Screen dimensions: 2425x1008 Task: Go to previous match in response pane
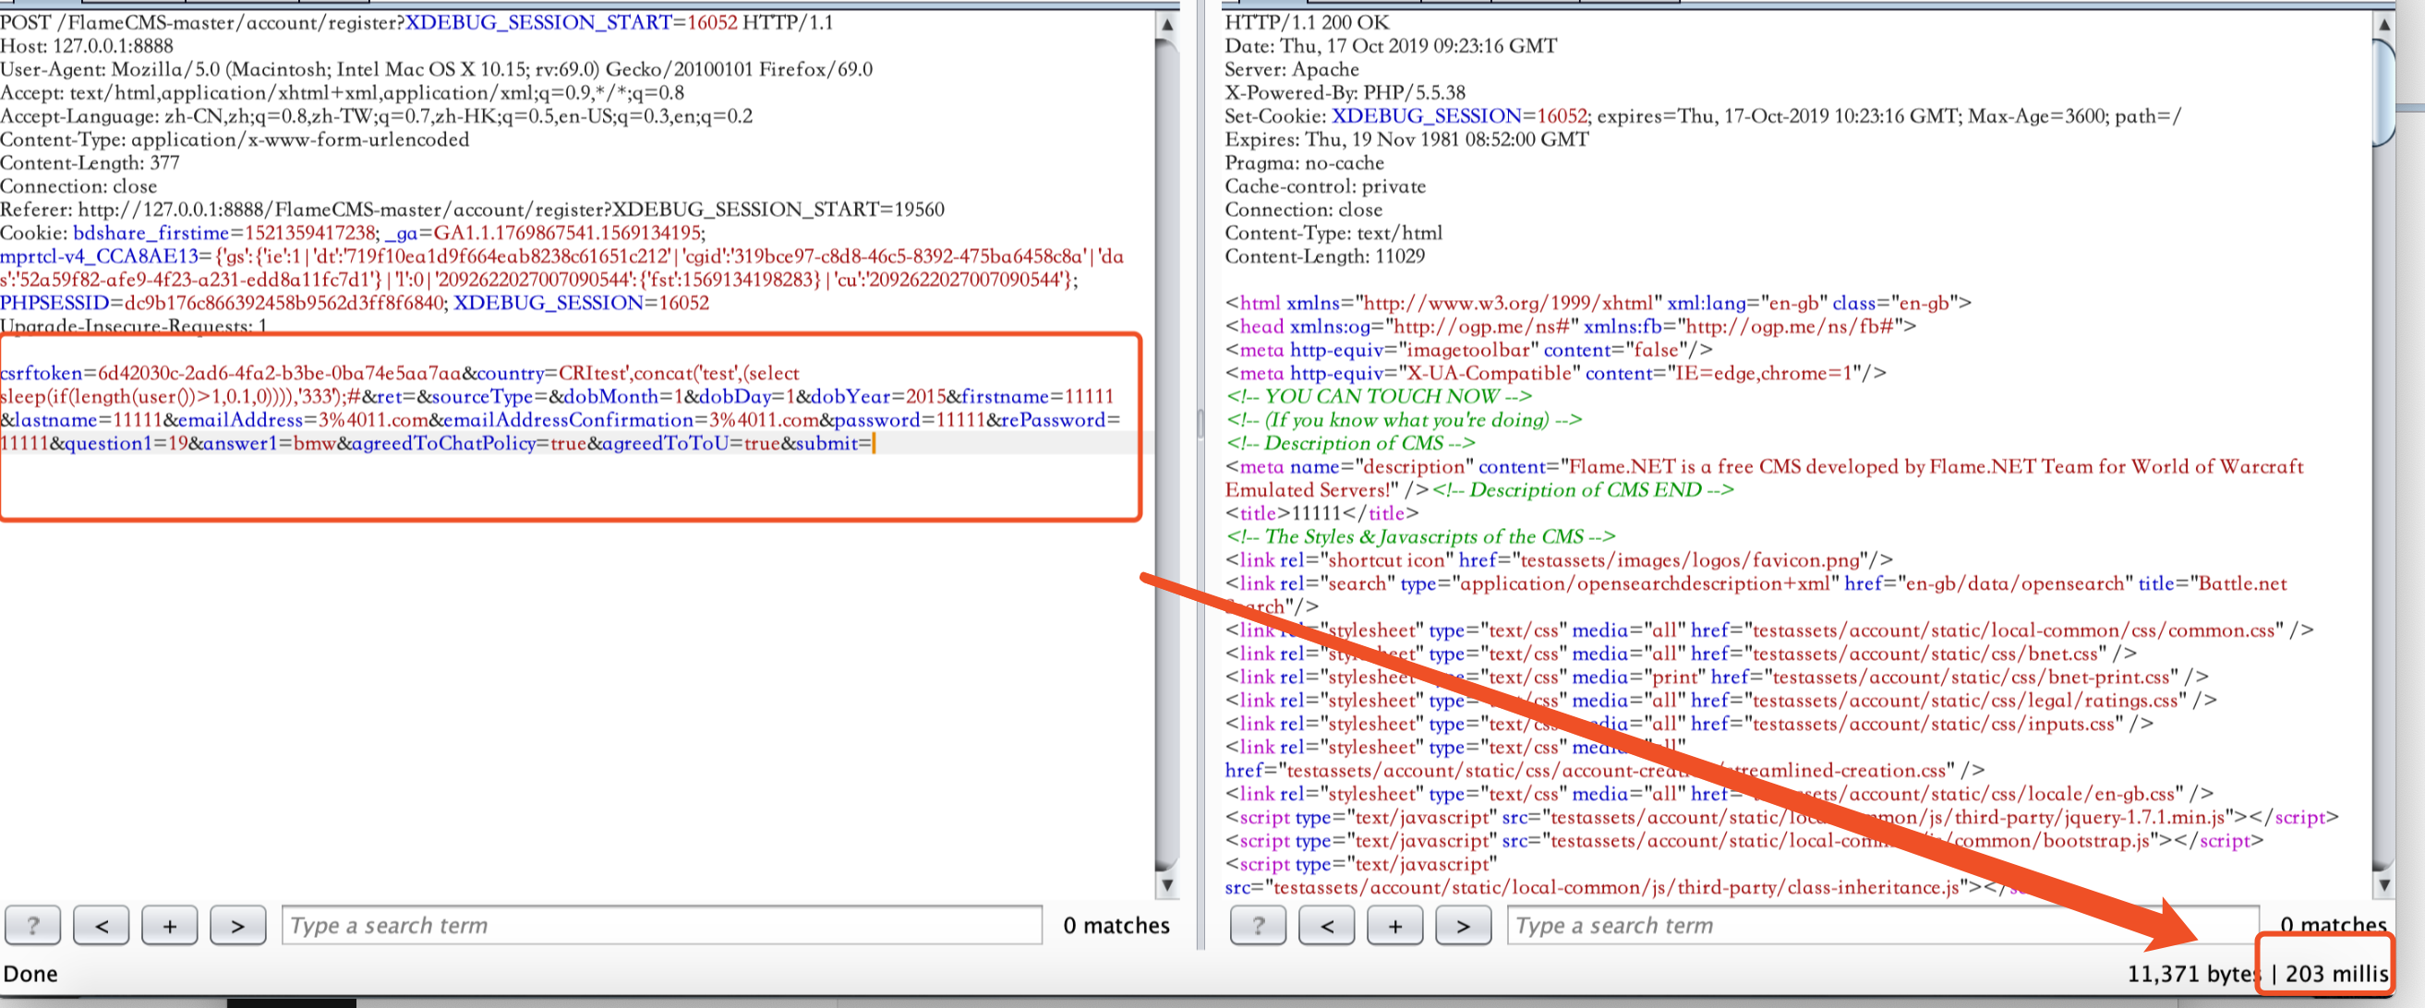(1326, 925)
